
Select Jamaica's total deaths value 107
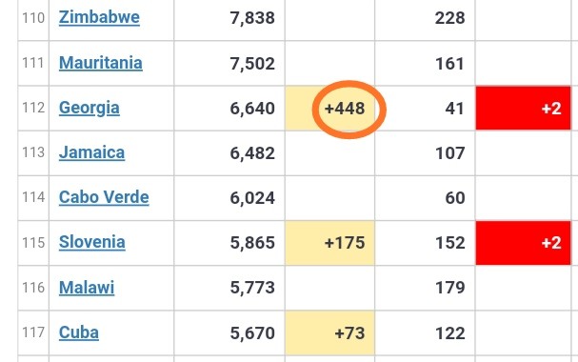coord(450,153)
